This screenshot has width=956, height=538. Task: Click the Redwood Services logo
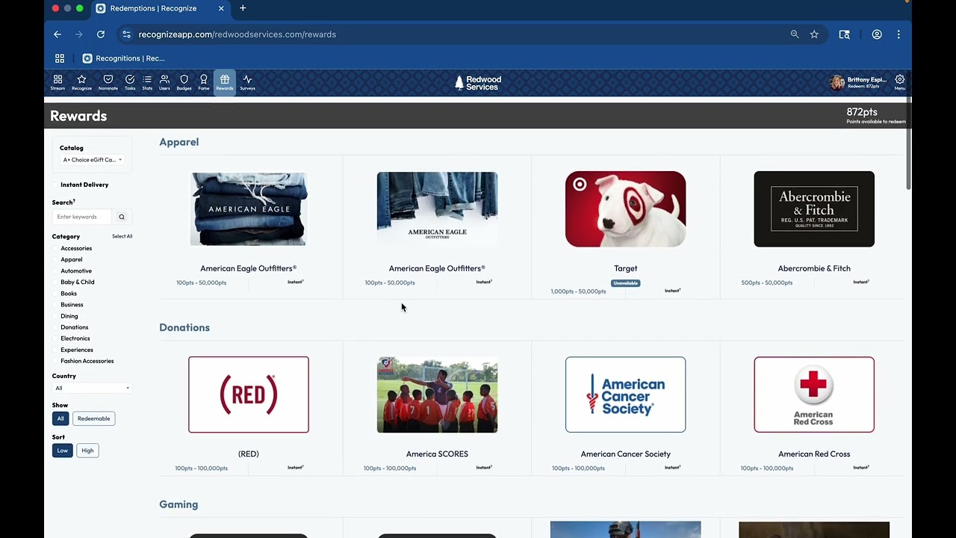click(478, 83)
